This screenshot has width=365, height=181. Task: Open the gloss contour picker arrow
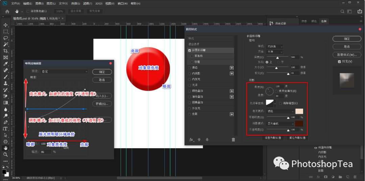tap(275, 103)
